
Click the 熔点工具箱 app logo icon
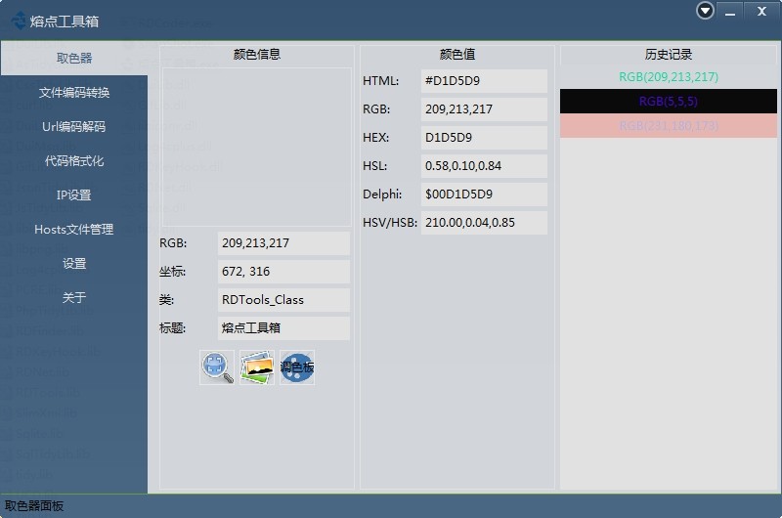pyautogui.click(x=18, y=21)
